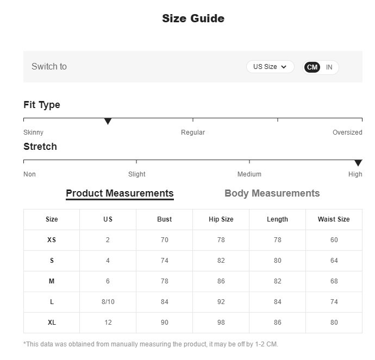
Task: Select the CM unit toggle
Action: coord(312,67)
